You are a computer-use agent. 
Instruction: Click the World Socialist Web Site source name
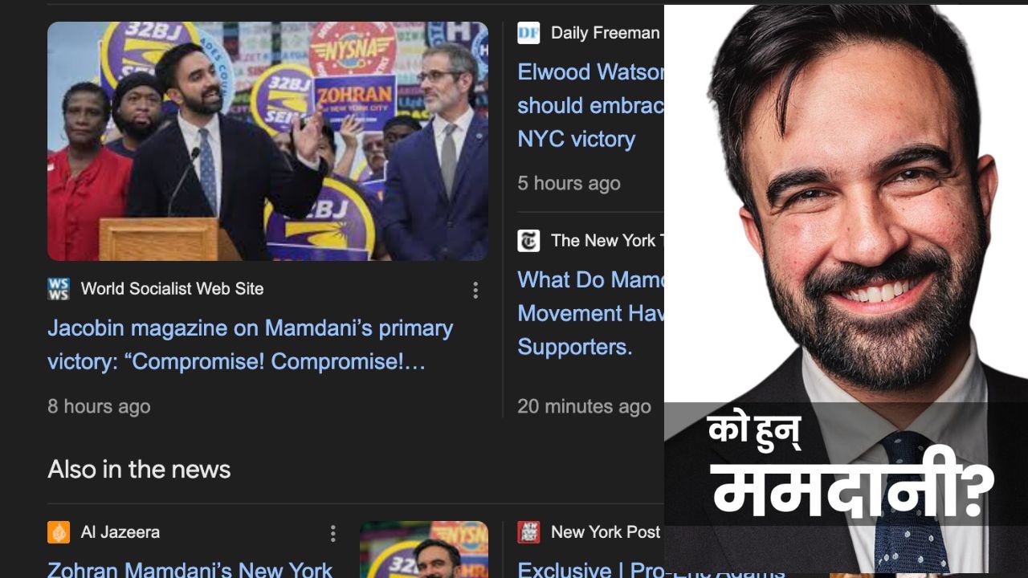coord(172,289)
